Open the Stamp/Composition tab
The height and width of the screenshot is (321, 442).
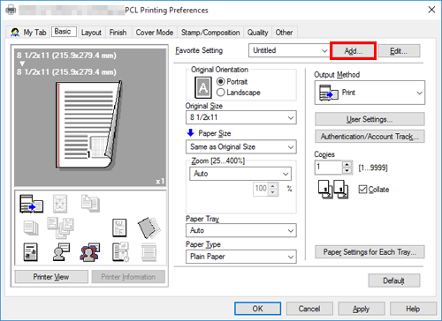[210, 33]
